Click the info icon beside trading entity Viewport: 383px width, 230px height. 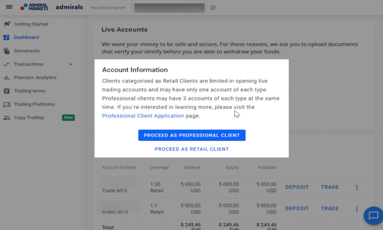213,8
